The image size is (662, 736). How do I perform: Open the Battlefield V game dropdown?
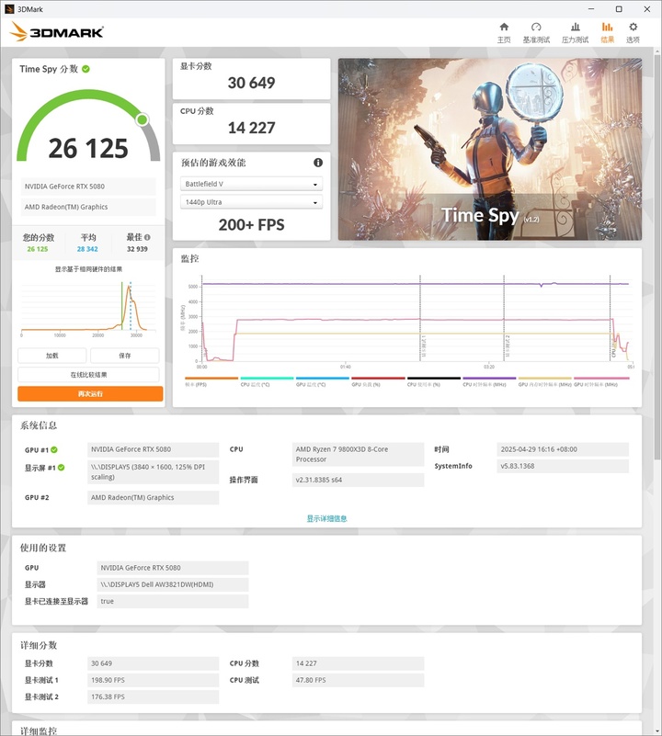[251, 184]
